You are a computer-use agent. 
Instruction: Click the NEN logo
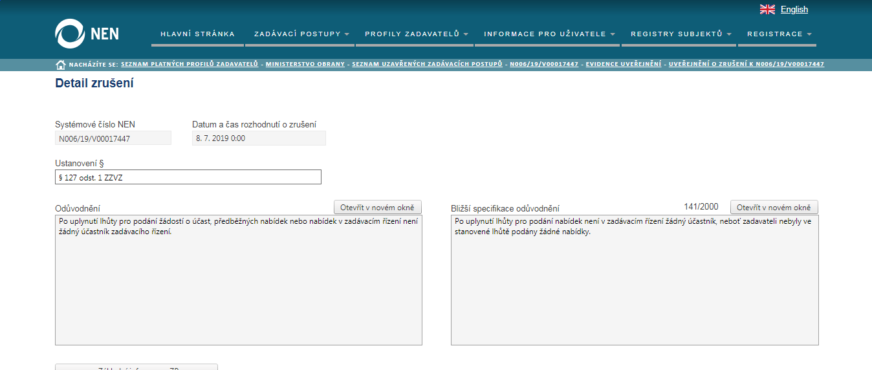87,33
